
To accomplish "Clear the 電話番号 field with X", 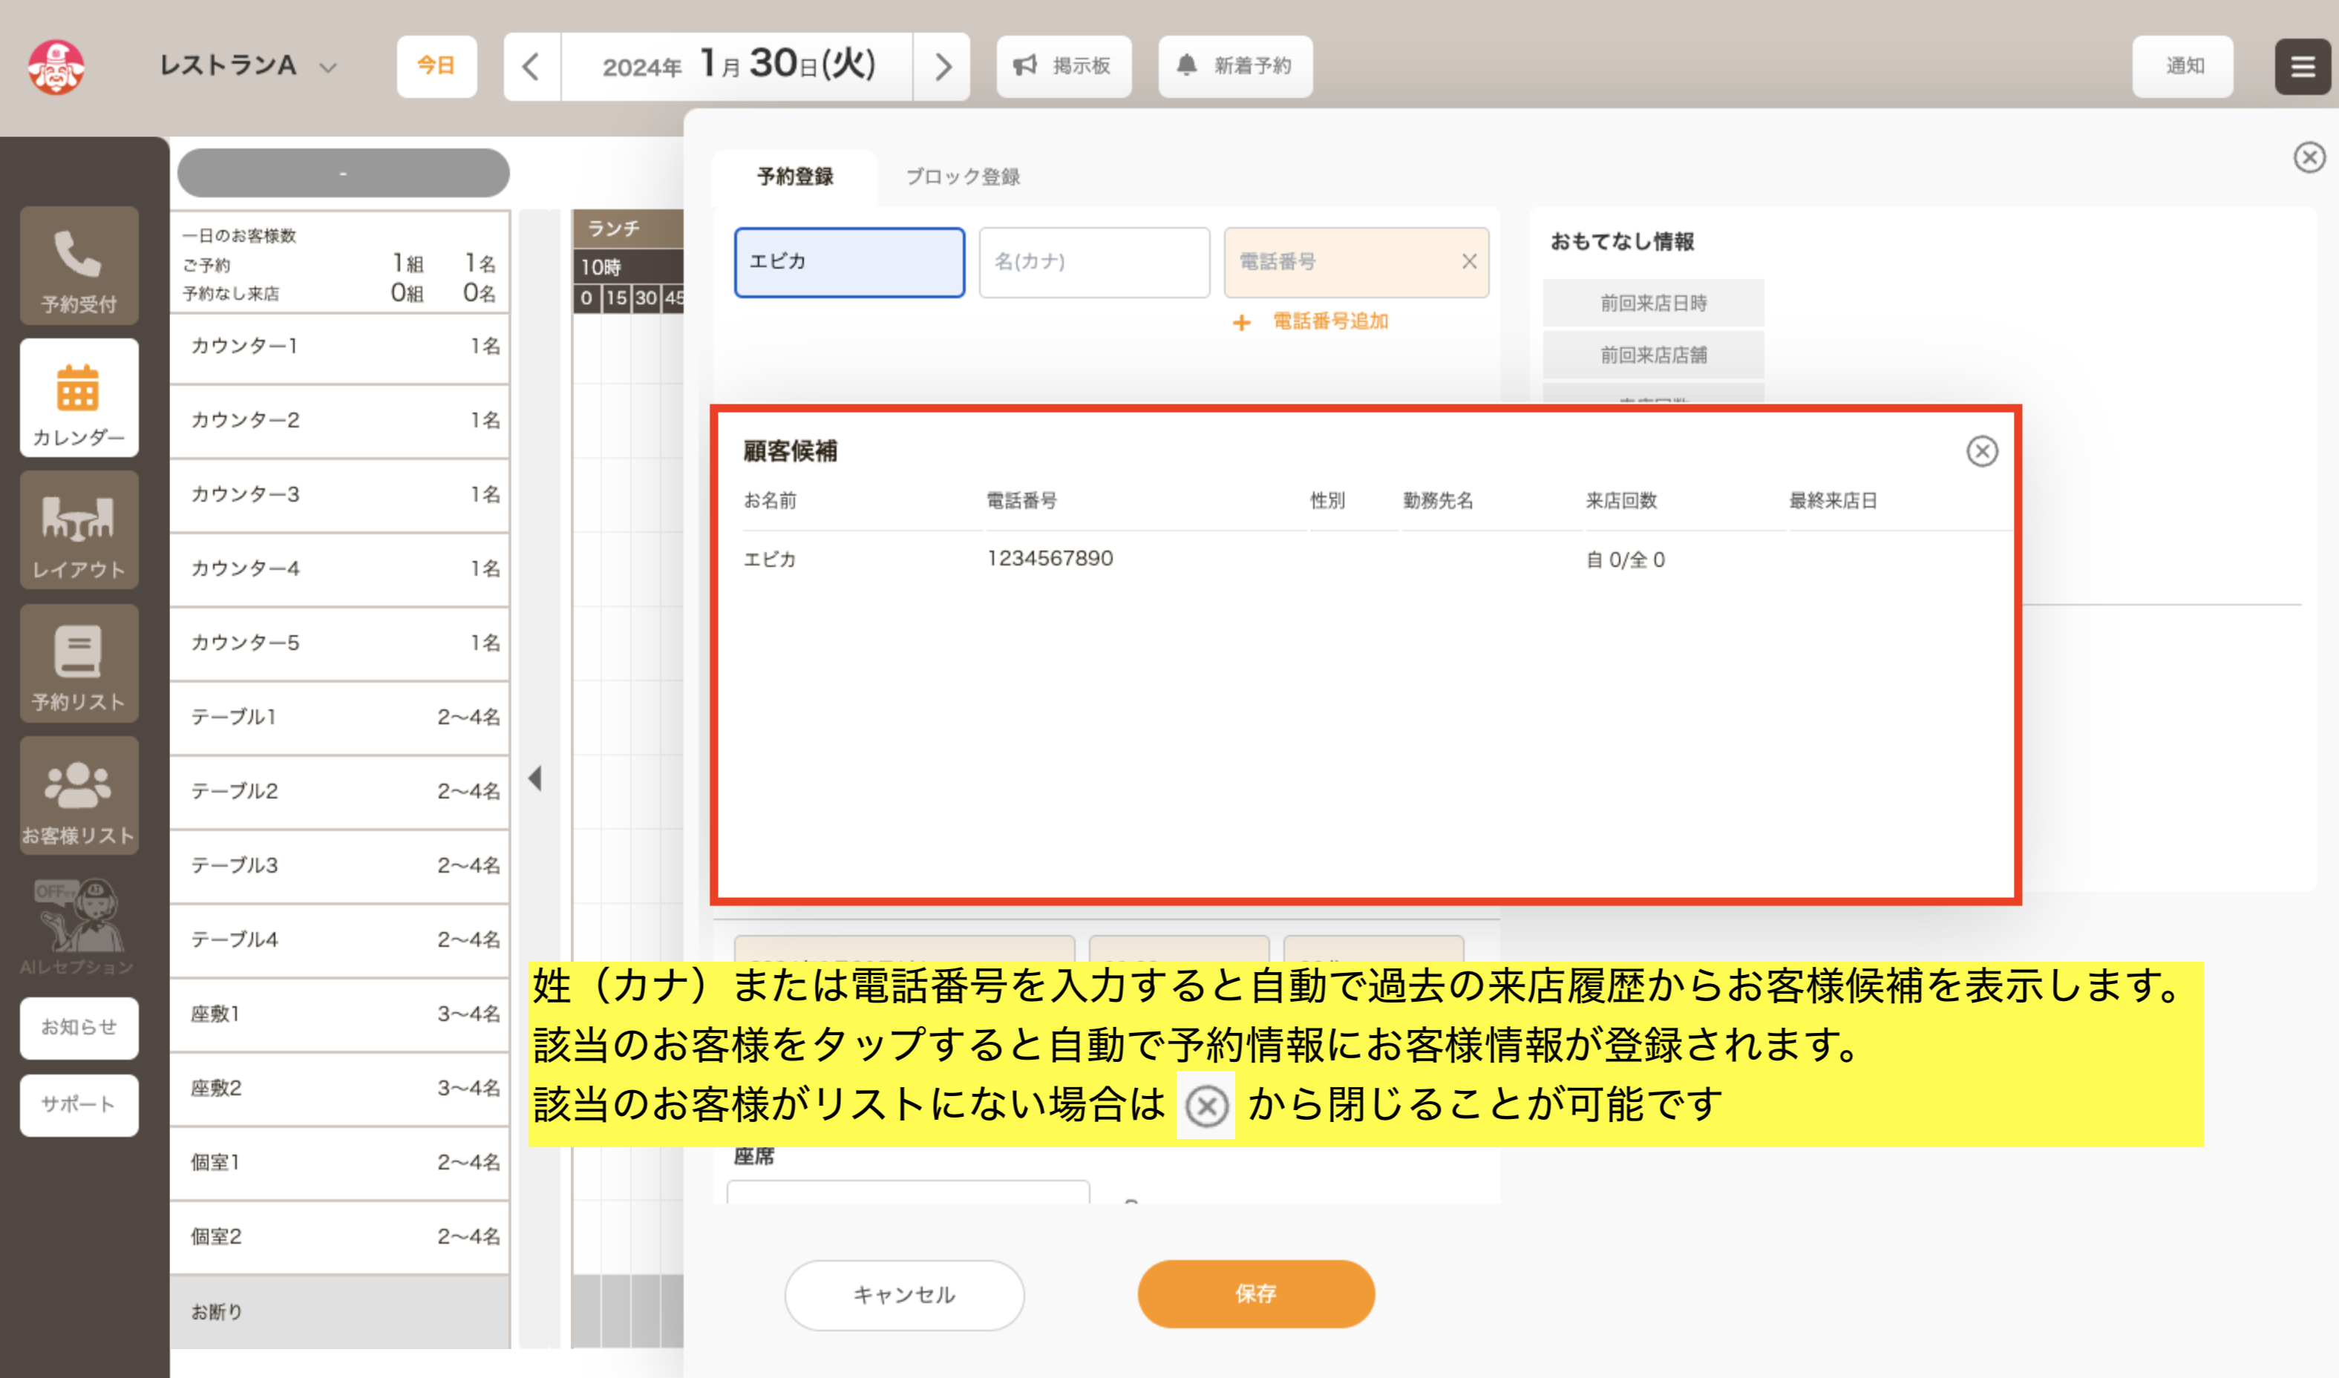I will [1468, 262].
